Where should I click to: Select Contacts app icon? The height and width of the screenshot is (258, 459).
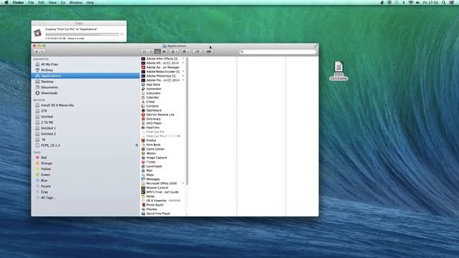[143, 106]
